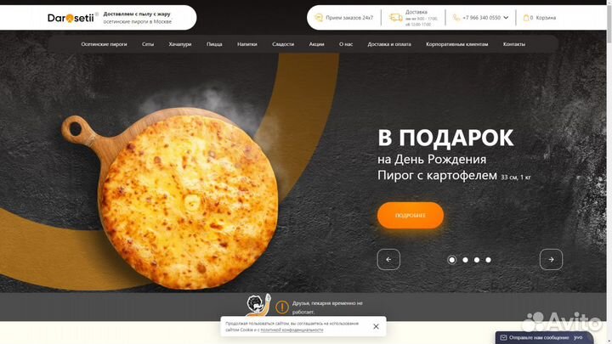Image resolution: width=612 pixels, height=344 pixels.
Task: Select the second carousel dot
Action: (465, 260)
